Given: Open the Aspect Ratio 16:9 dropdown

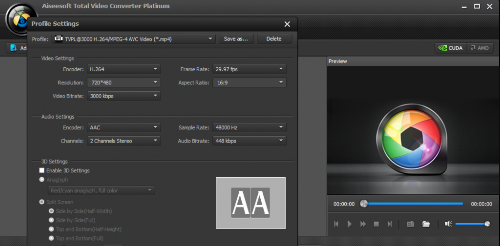Looking at the screenshot, I should (250, 82).
